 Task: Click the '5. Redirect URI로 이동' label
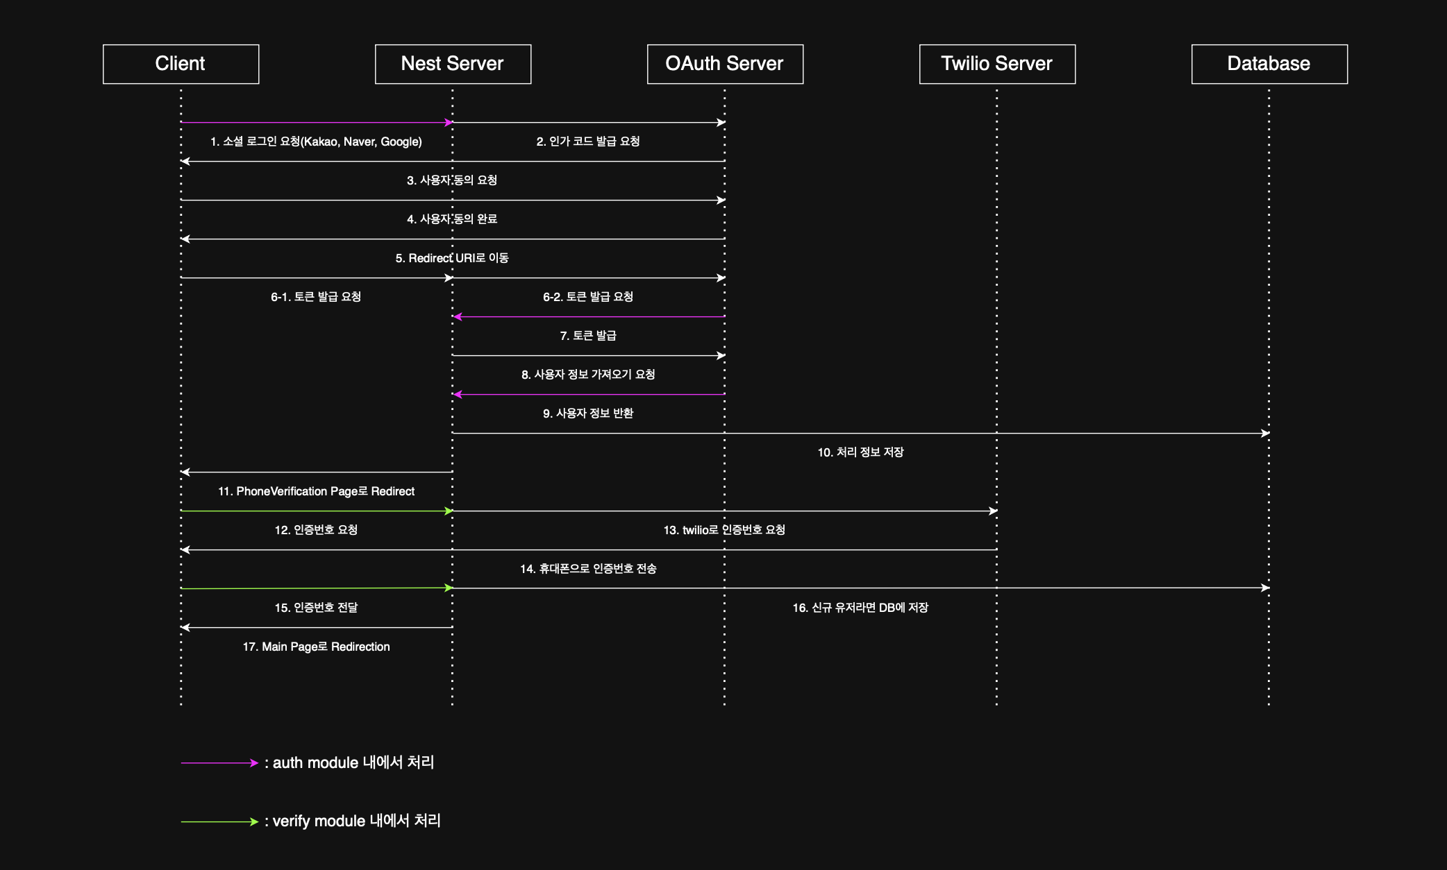tap(452, 258)
